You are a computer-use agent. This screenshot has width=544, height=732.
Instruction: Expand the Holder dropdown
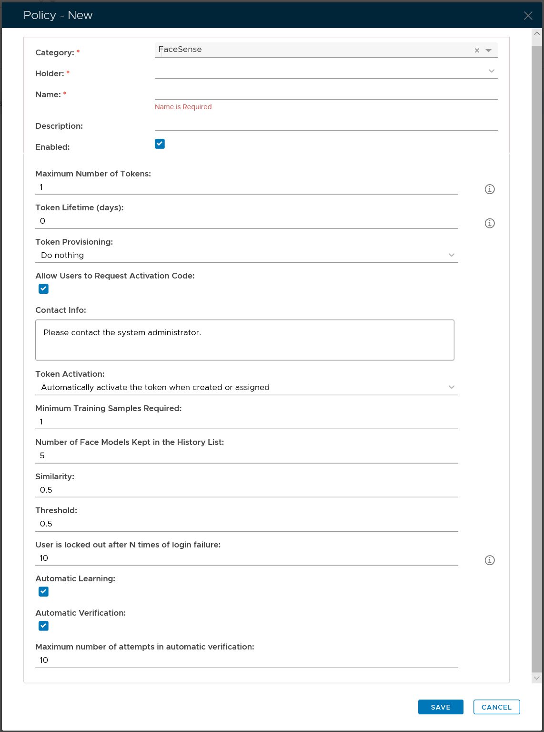(x=491, y=71)
